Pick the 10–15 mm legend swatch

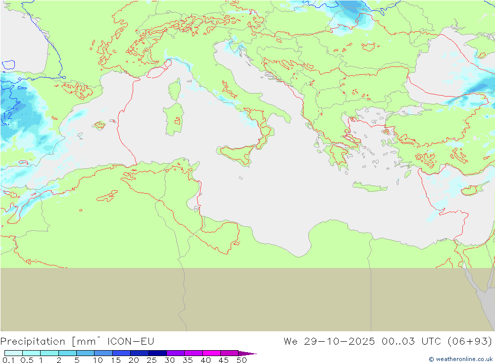[x=103, y=353]
